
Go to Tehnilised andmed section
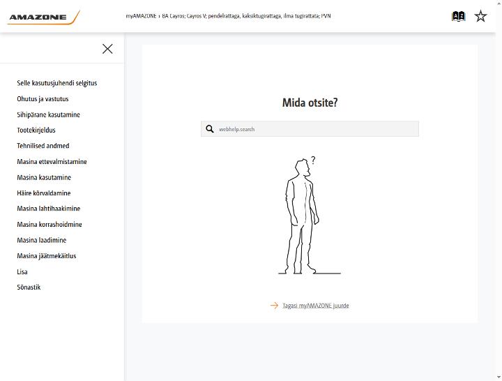tap(43, 146)
